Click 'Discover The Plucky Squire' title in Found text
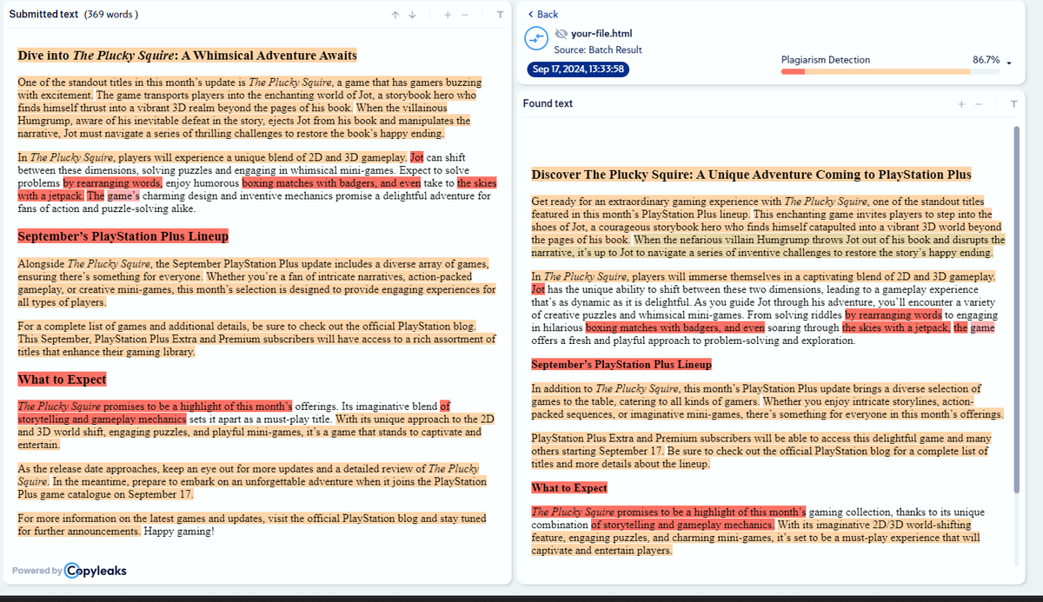 751,175
